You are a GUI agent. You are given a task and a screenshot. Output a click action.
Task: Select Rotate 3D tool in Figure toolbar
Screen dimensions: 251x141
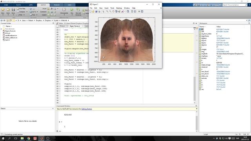116,11
